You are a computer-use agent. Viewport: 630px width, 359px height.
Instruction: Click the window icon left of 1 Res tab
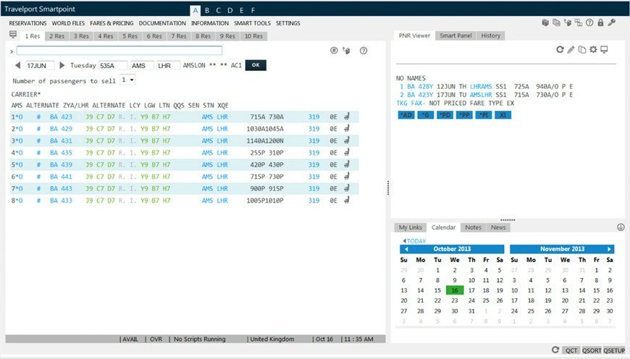[x=13, y=35]
